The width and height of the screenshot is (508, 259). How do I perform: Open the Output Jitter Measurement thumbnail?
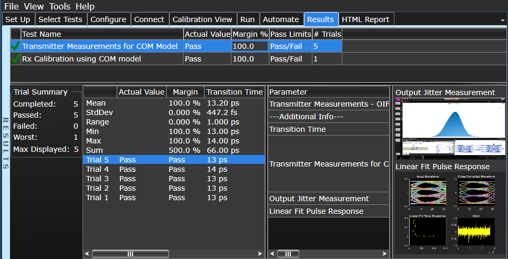coord(450,129)
